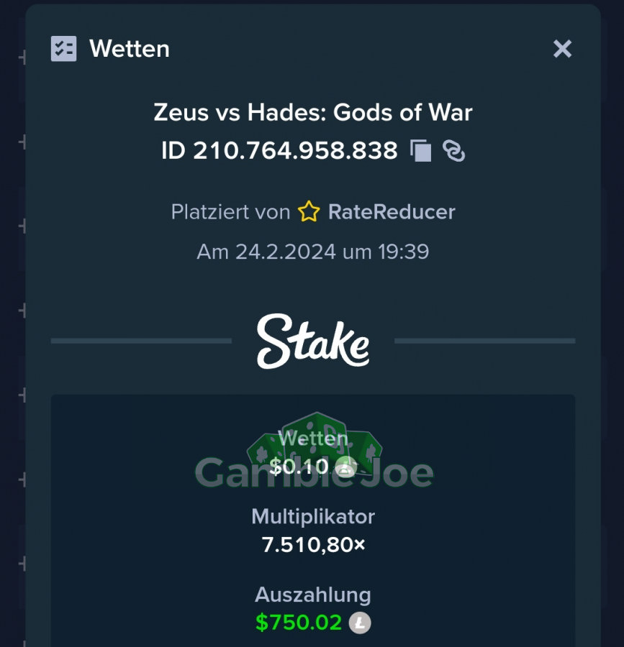Click the 7.510,80× multiplier value
Viewport: 624px width, 647px height.
(314, 545)
